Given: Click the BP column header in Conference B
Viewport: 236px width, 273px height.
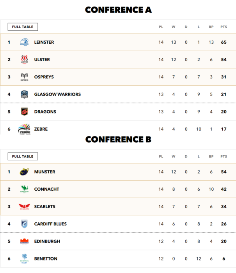Looking at the screenshot, I should pos(211,156).
